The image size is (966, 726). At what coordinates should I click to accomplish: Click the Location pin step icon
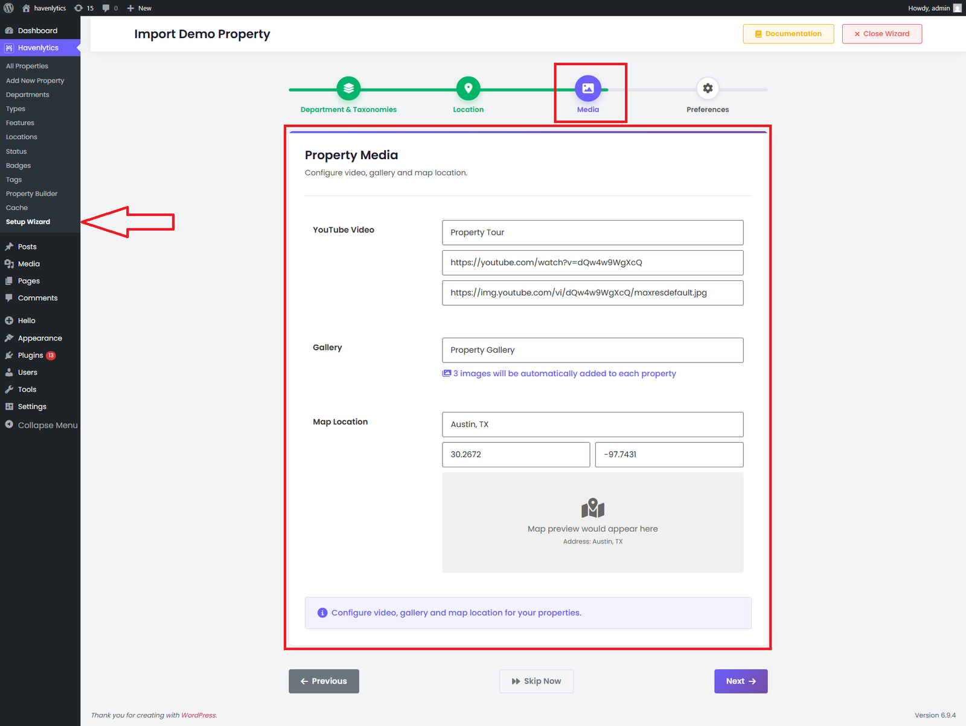(x=468, y=89)
